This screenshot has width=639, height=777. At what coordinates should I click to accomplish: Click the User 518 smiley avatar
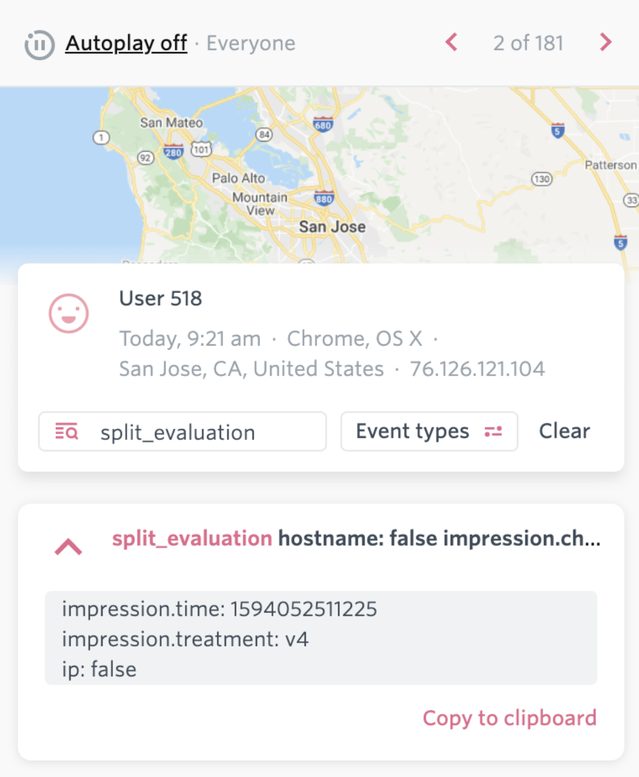(x=69, y=313)
